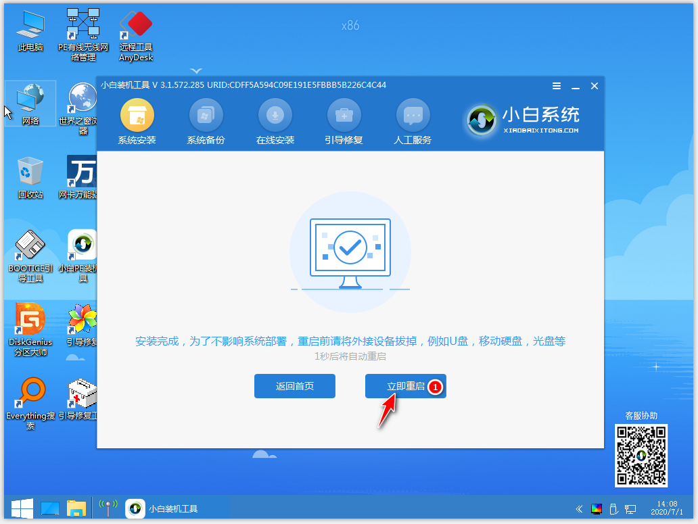Open File Explorer from taskbar

tap(76, 508)
